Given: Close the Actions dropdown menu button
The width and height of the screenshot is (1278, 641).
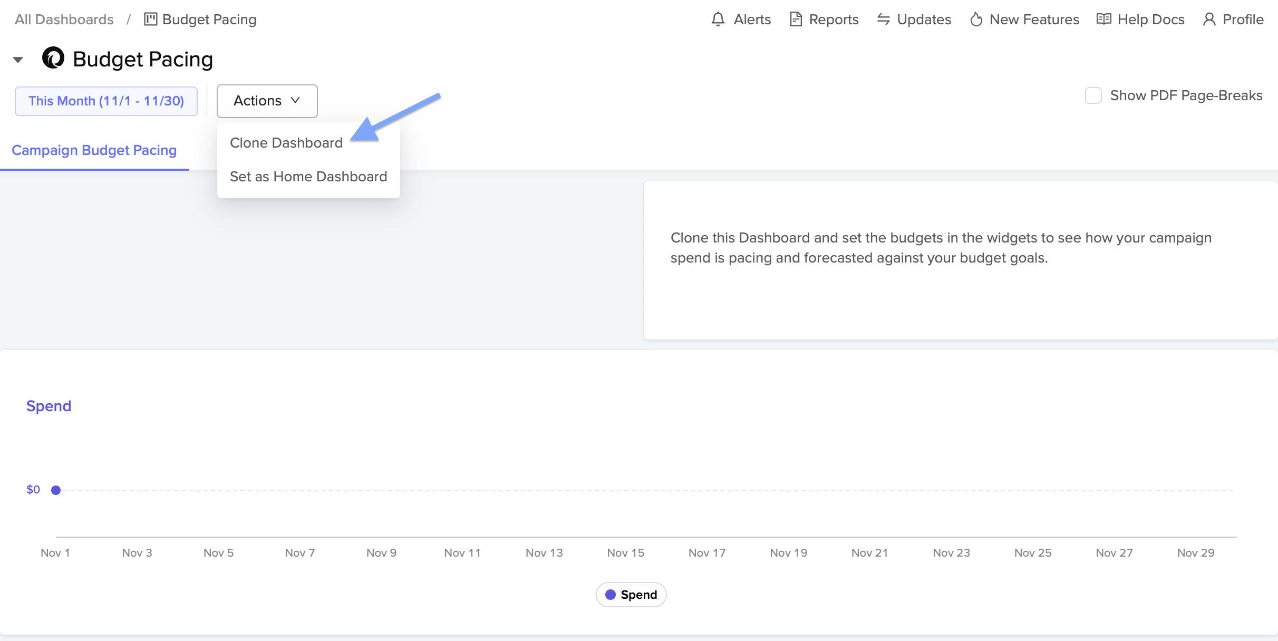Looking at the screenshot, I should (x=267, y=101).
